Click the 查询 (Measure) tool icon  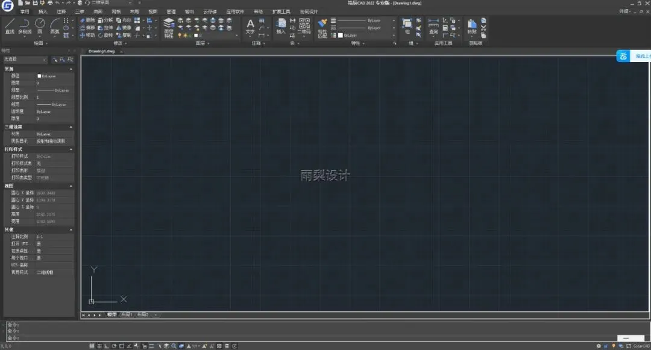(433, 26)
